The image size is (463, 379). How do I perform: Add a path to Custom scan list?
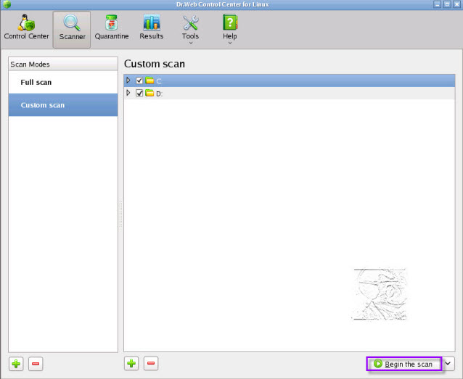[x=131, y=363]
